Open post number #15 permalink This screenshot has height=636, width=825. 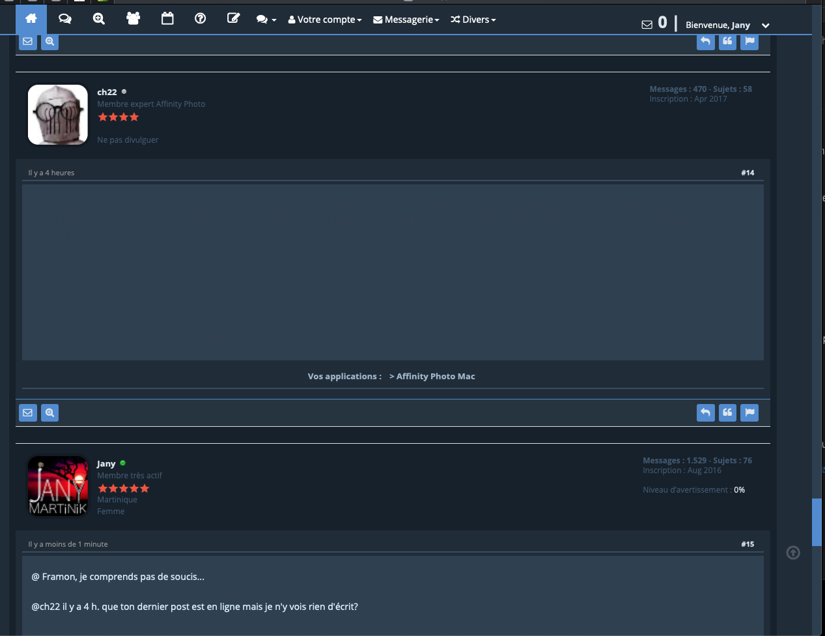[x=748, y=544]
